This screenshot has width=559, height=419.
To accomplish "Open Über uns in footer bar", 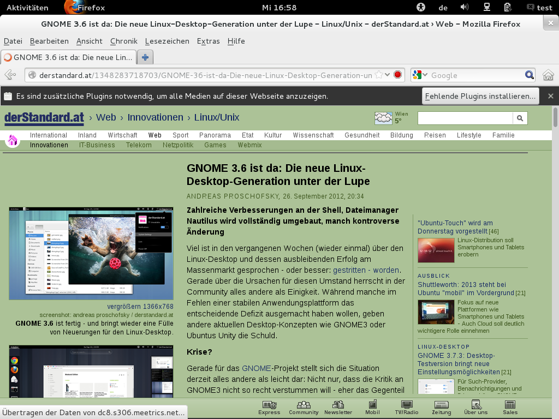I will click(x=476, y=408).
